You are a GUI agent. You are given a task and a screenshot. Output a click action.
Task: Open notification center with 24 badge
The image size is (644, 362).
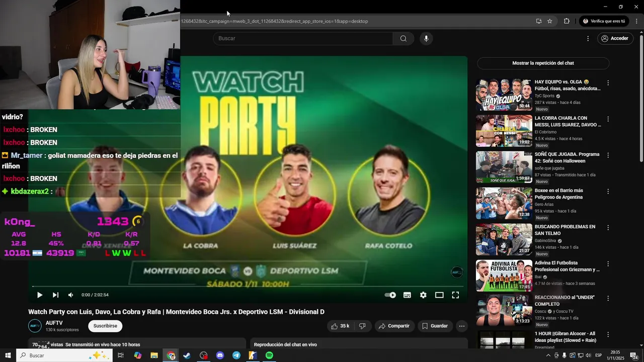click(x=634, y=355)
